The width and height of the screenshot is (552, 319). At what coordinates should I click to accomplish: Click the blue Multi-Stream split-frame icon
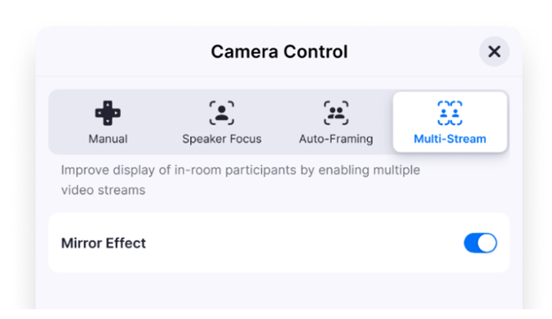click(x=450, y=113)
